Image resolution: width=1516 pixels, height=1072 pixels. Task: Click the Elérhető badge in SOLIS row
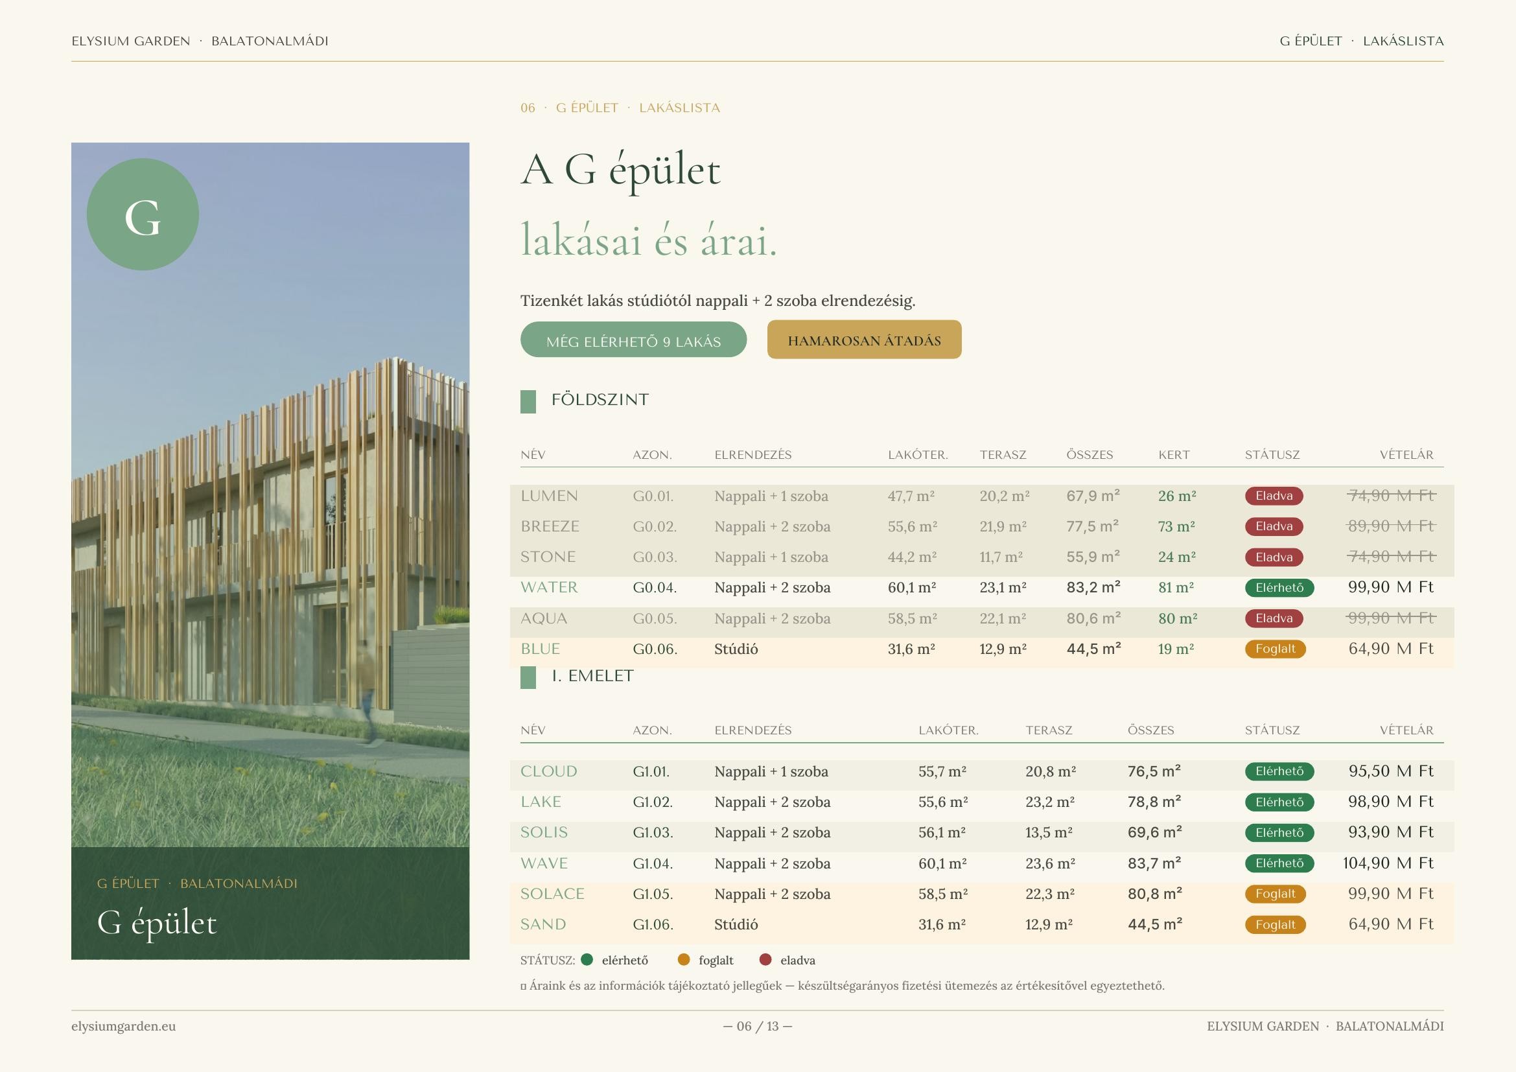1279,832
